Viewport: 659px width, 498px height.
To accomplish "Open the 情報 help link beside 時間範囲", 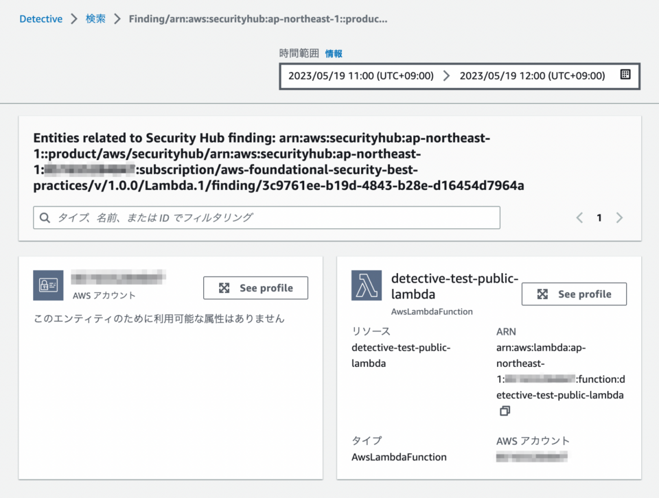I will click(x=334, y=53).
